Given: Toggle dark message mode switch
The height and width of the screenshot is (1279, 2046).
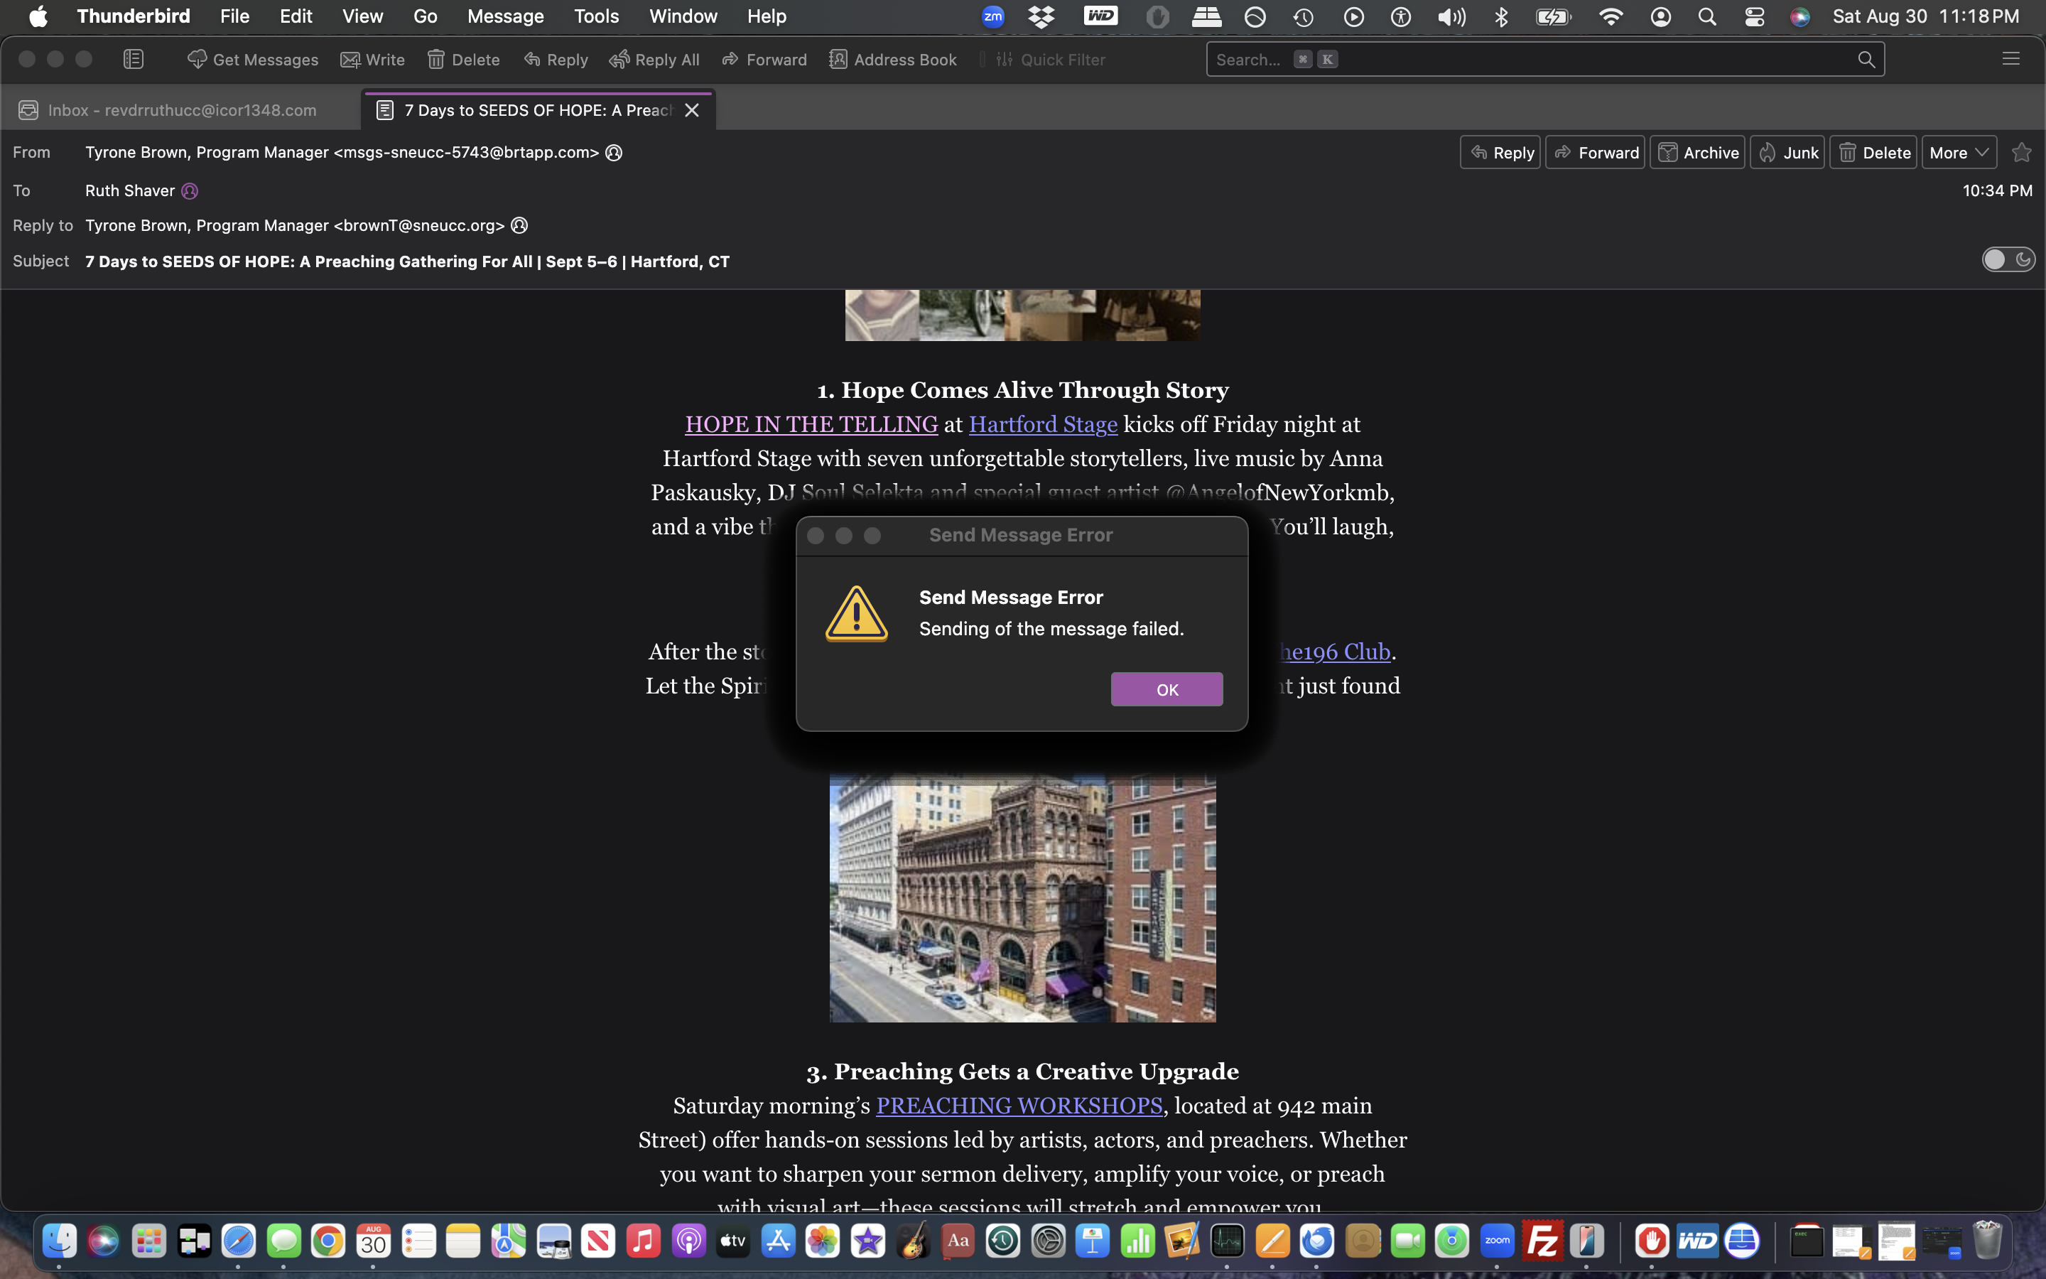Looking at the screenshot, I should [x=2008, y=259].
